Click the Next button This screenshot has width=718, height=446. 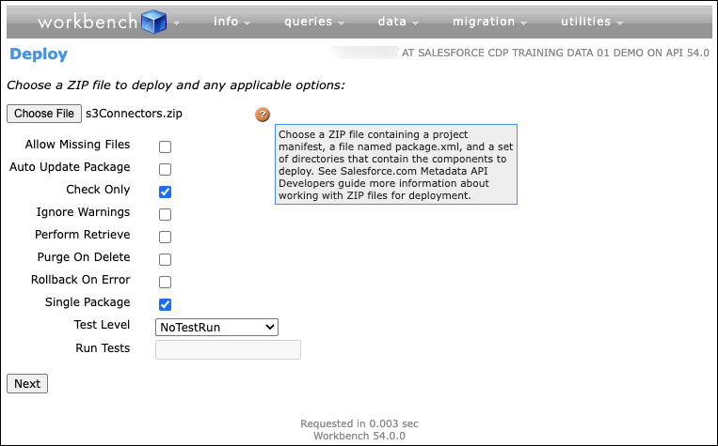point(27,383)
